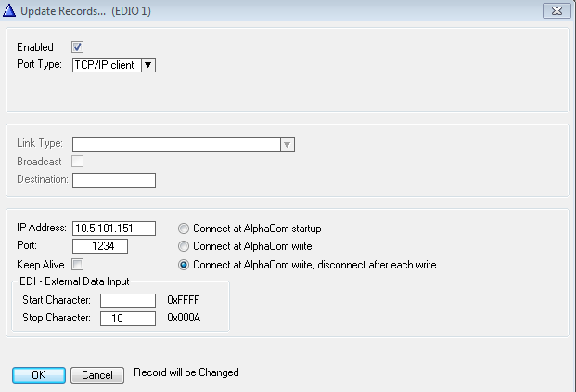Screen dimensions: 576x392
Task: Click the 'EDI - External Data Input' group label
Action: click(x=74, y=281)
